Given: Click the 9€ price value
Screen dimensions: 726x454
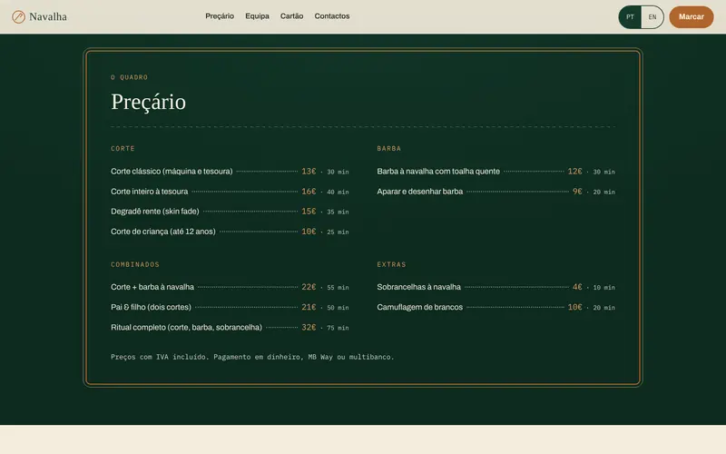Looking at the screenshot, I should 577,192.
